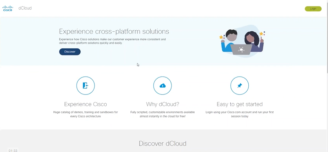Click the Why dCloud? heading
Screen dimensions: 328x152
click(x=162, y=104)
